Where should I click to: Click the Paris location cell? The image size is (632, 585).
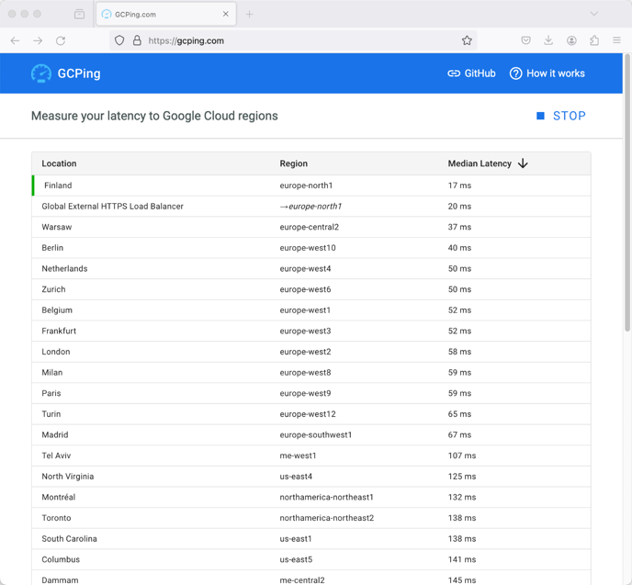pyautogui.click(x=51, y=393)
